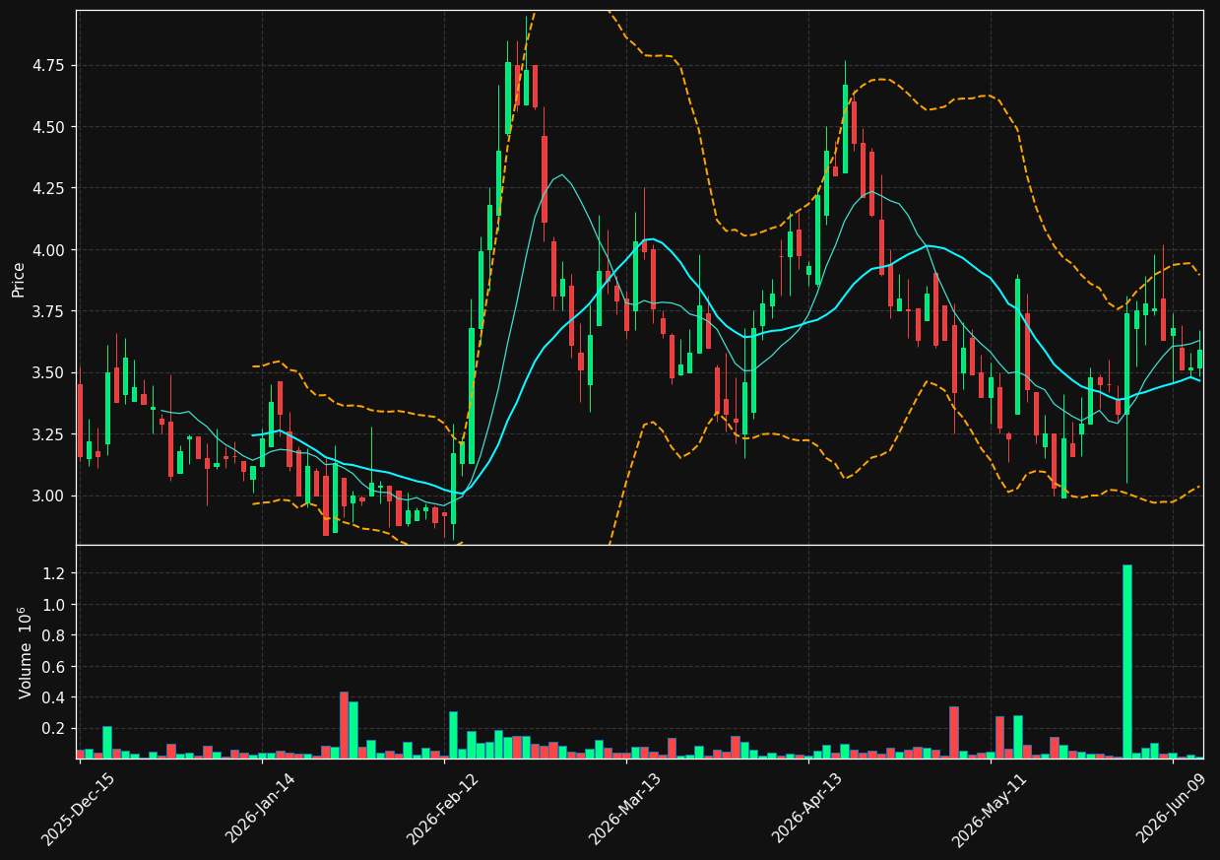Click the 4.75 price tick label
The width and height of the screenshot is (1220, 860).
click(49, 66)
